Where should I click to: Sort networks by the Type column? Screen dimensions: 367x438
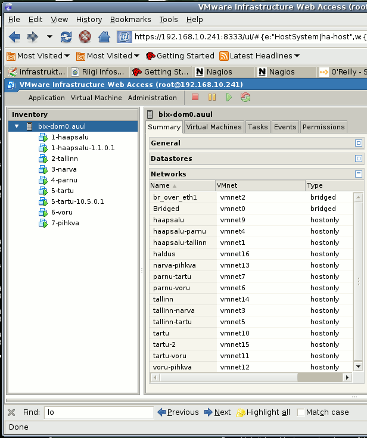coord(335,185)
